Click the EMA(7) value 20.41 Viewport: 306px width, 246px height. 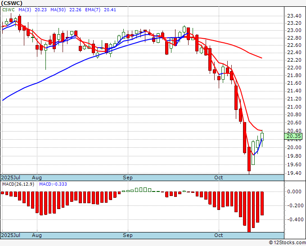pos(110,10)
